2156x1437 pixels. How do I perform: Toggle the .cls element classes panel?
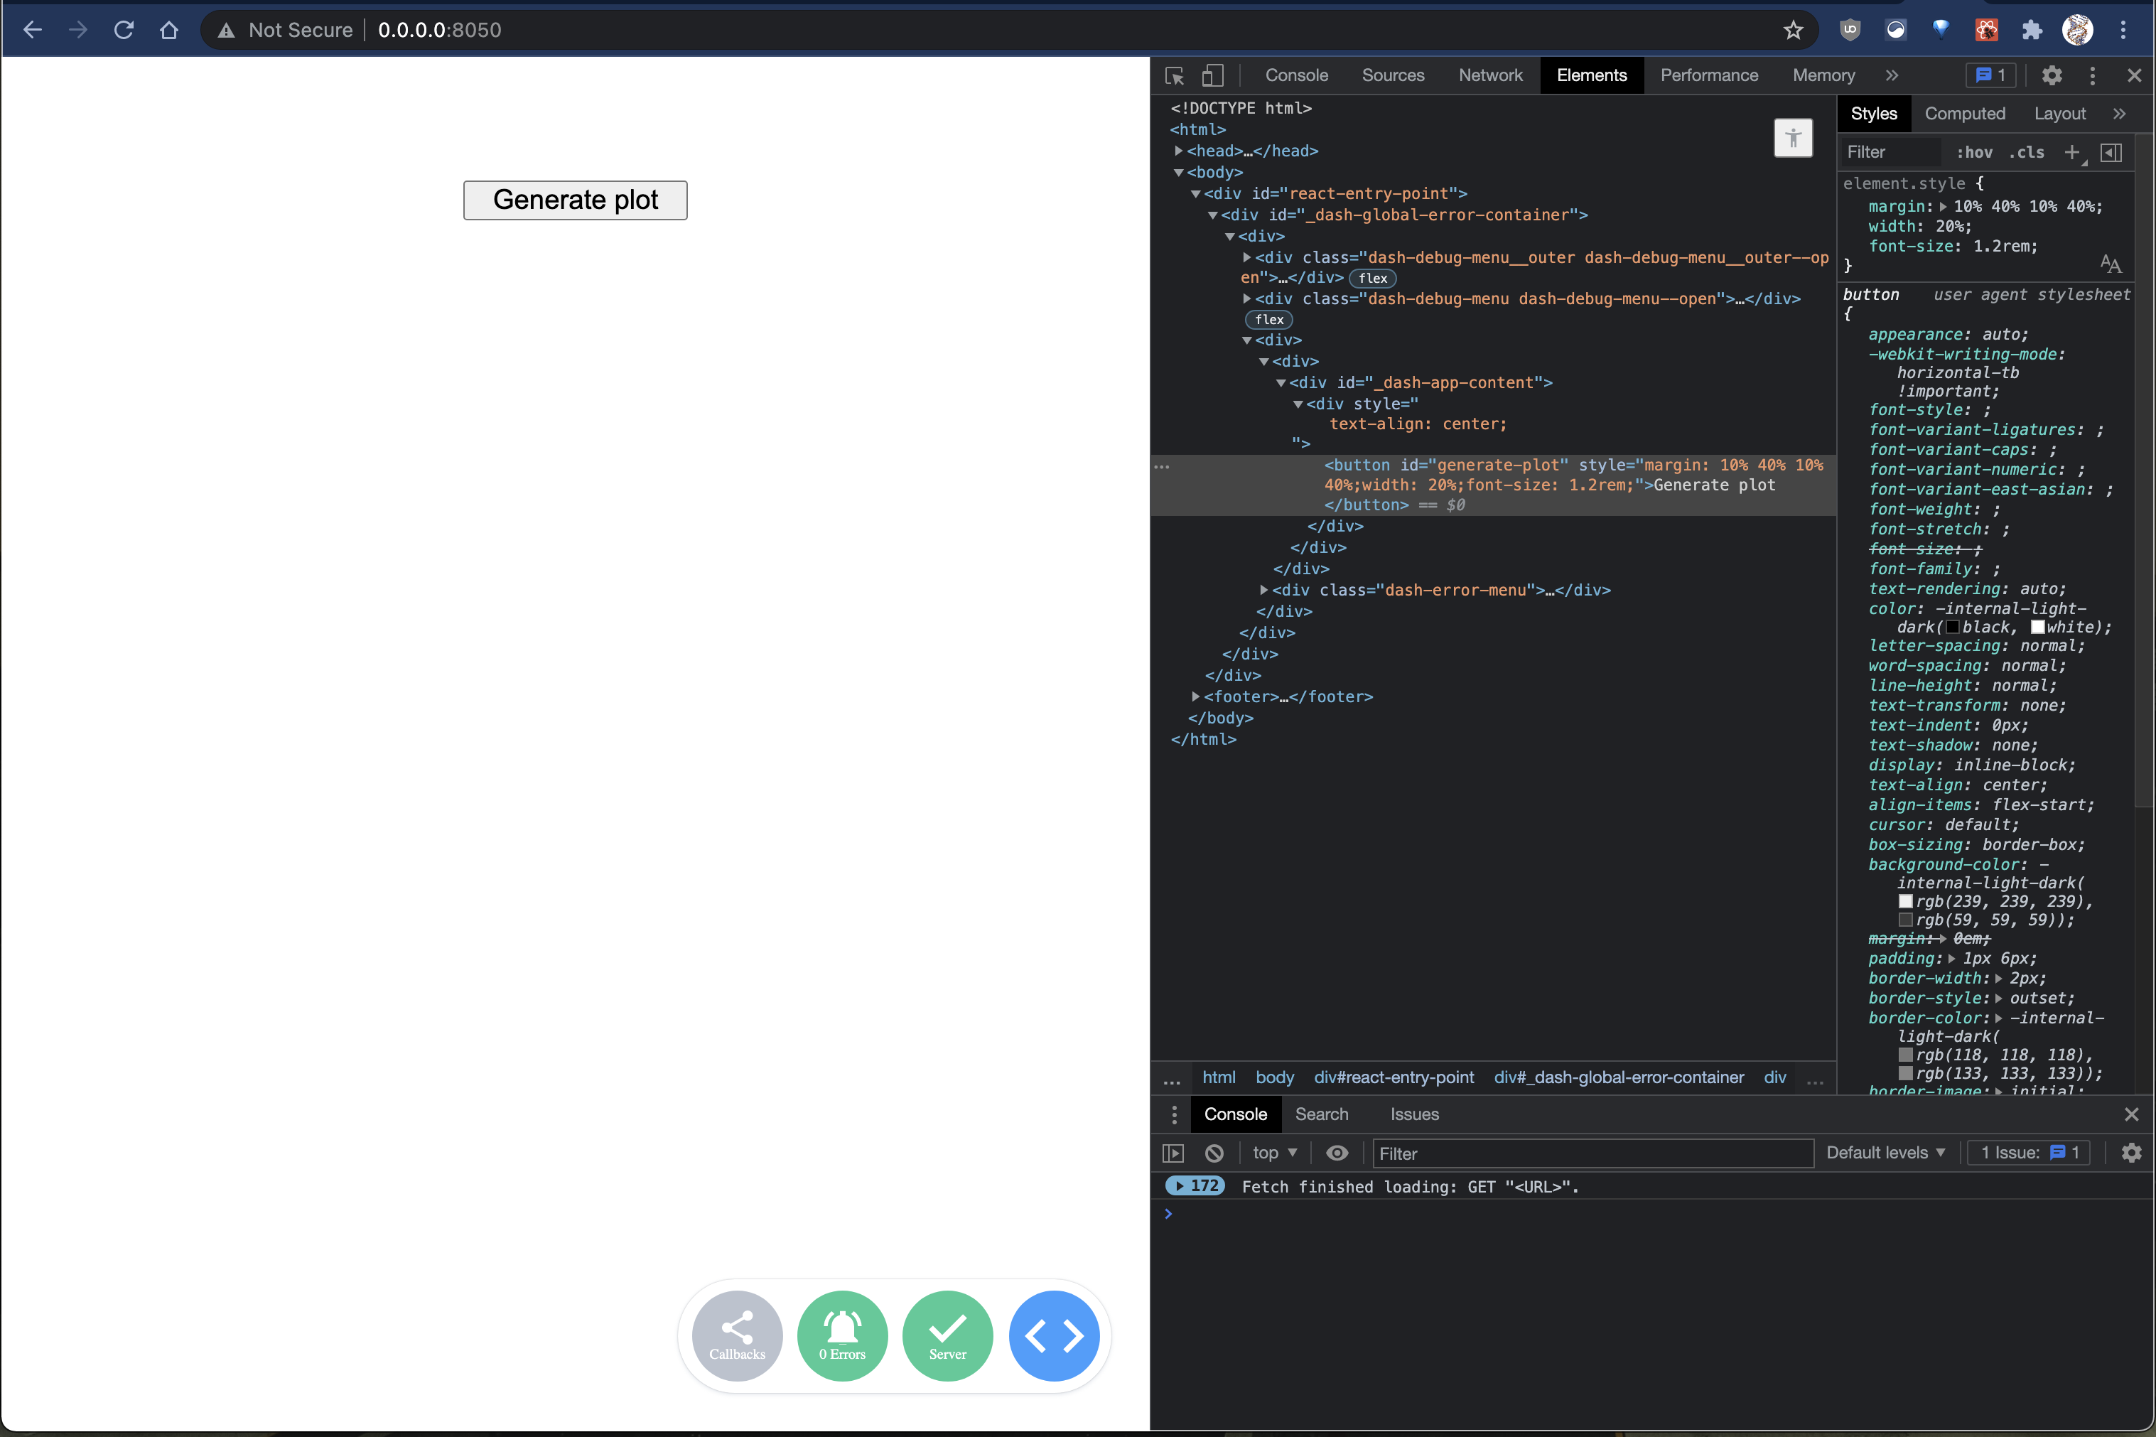[2027, 152]
